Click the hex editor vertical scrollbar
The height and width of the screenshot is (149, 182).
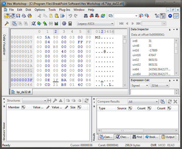125,61
